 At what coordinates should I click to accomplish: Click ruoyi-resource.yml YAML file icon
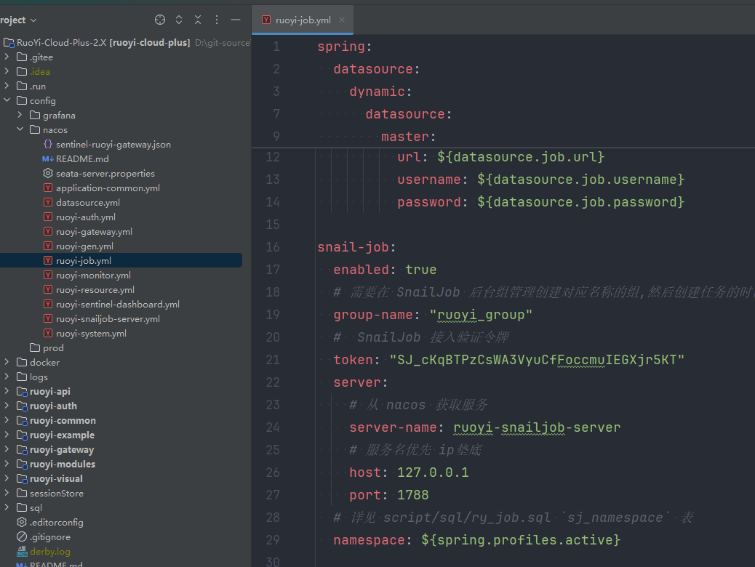[x=48, y=289]
